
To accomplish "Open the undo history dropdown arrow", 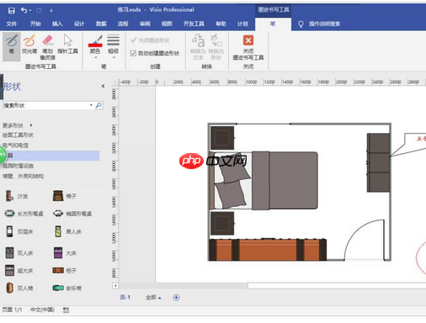I will (30, 11).
